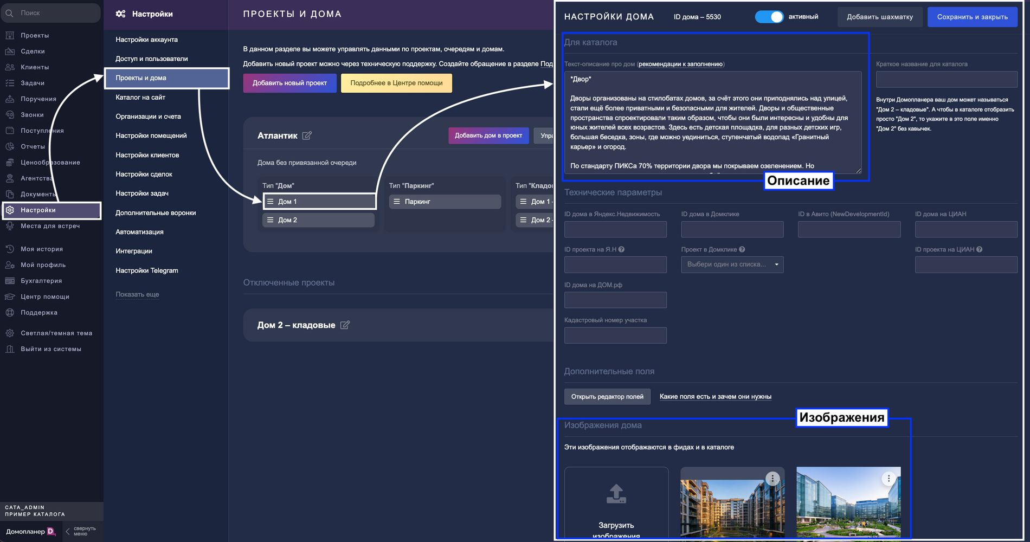
Task: Click the edit icon next to Дом 2 – кладовые
Action: pos(345,325)
